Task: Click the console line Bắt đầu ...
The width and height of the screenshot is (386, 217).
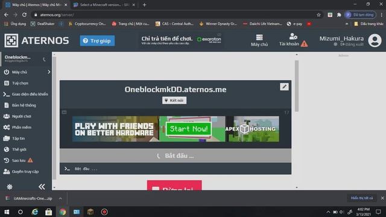Action: pyautogui.click(x=86, y=169)
